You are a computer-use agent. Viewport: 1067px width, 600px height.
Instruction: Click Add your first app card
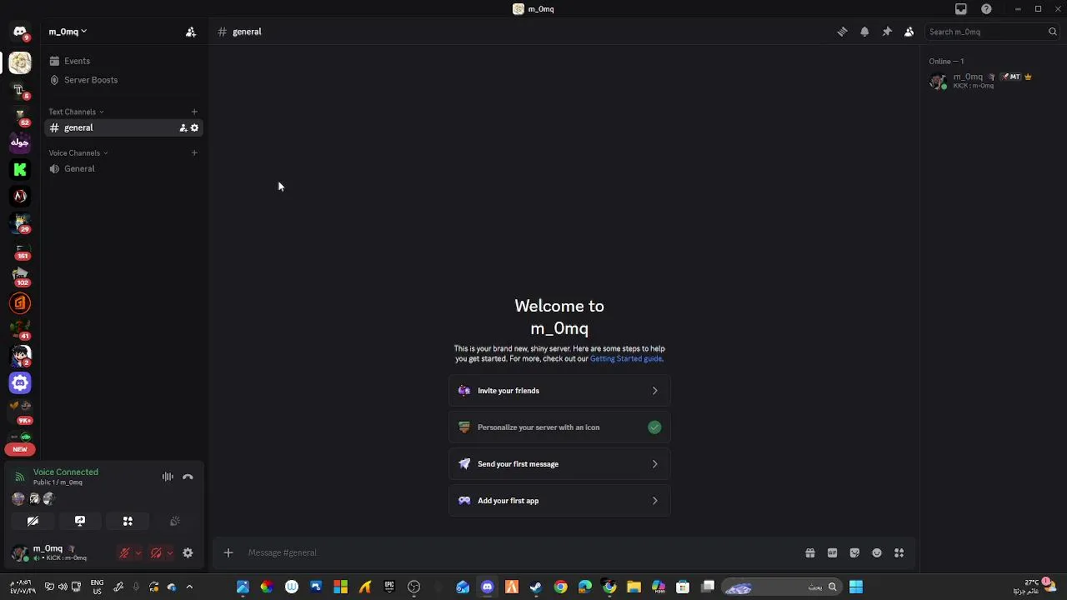pyautogui.click(x=559, y=501)
